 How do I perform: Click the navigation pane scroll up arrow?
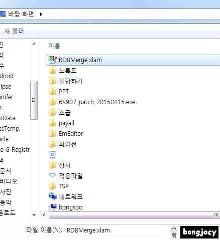click(34, 44)
